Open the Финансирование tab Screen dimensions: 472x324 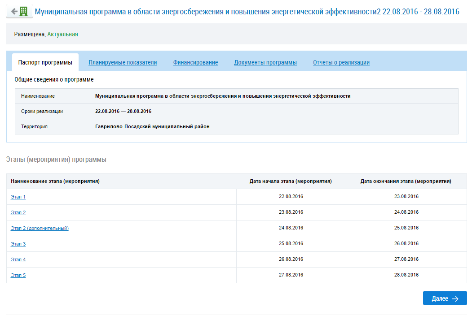[x=195, y=62]
